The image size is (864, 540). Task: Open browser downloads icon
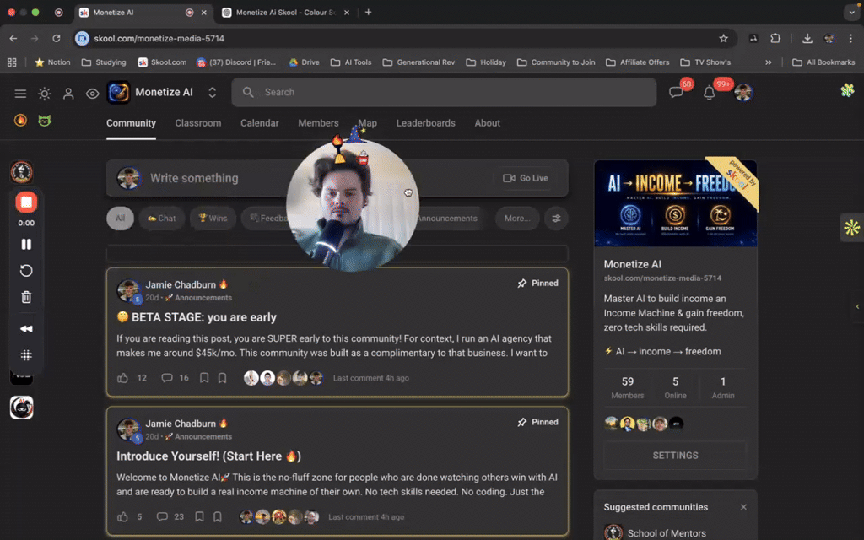pyautogui.click(x=807, y=38)
